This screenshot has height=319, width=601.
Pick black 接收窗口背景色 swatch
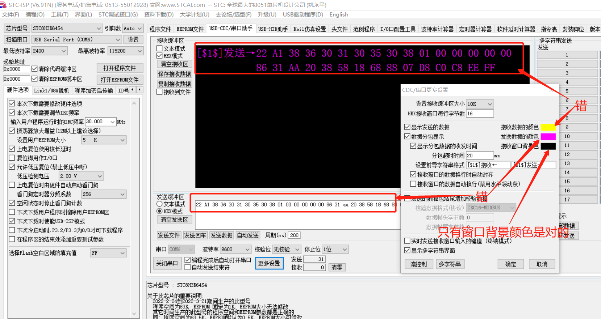pos(548,146)
